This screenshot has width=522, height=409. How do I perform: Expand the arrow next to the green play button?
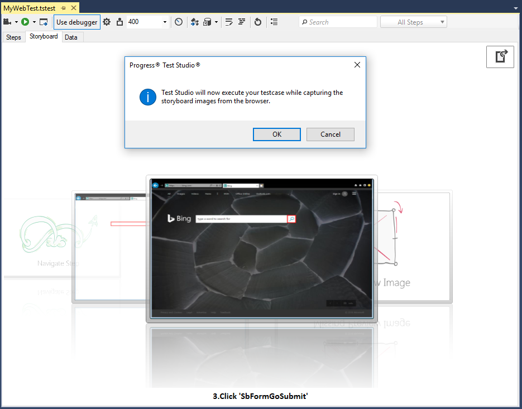click(34, 22)
